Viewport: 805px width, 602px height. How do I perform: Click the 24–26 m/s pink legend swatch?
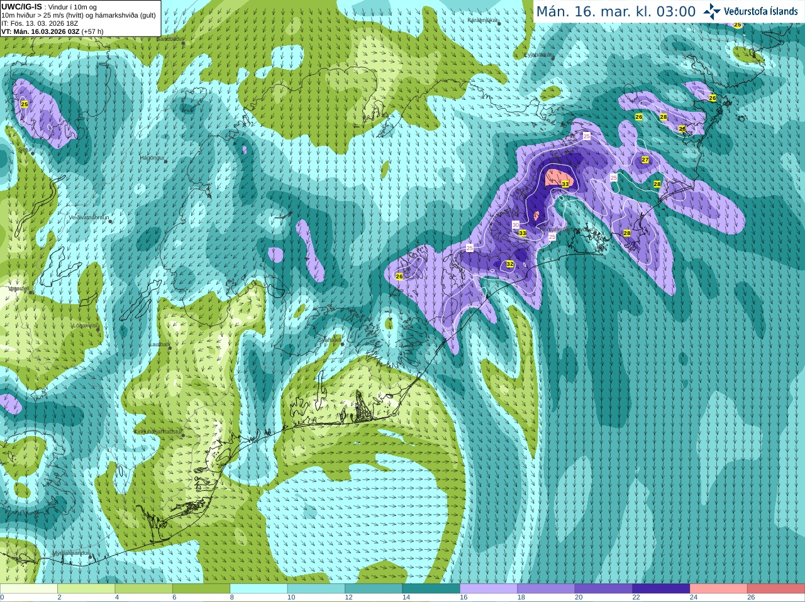[x=718, y=589]
